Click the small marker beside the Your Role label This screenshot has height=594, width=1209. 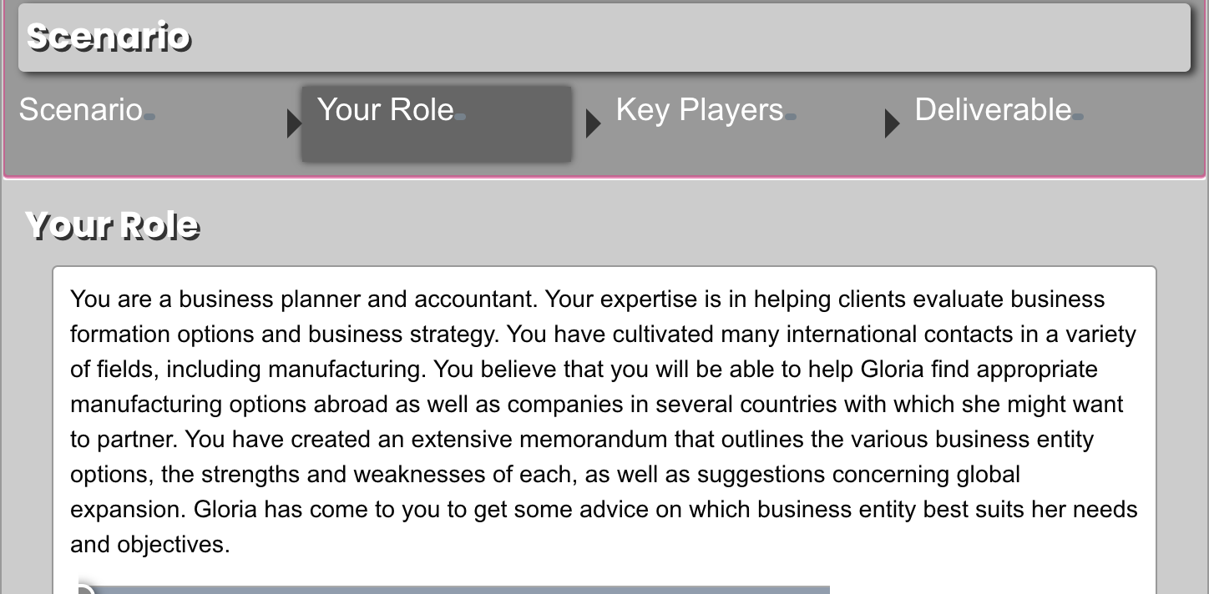coord(460,118)
